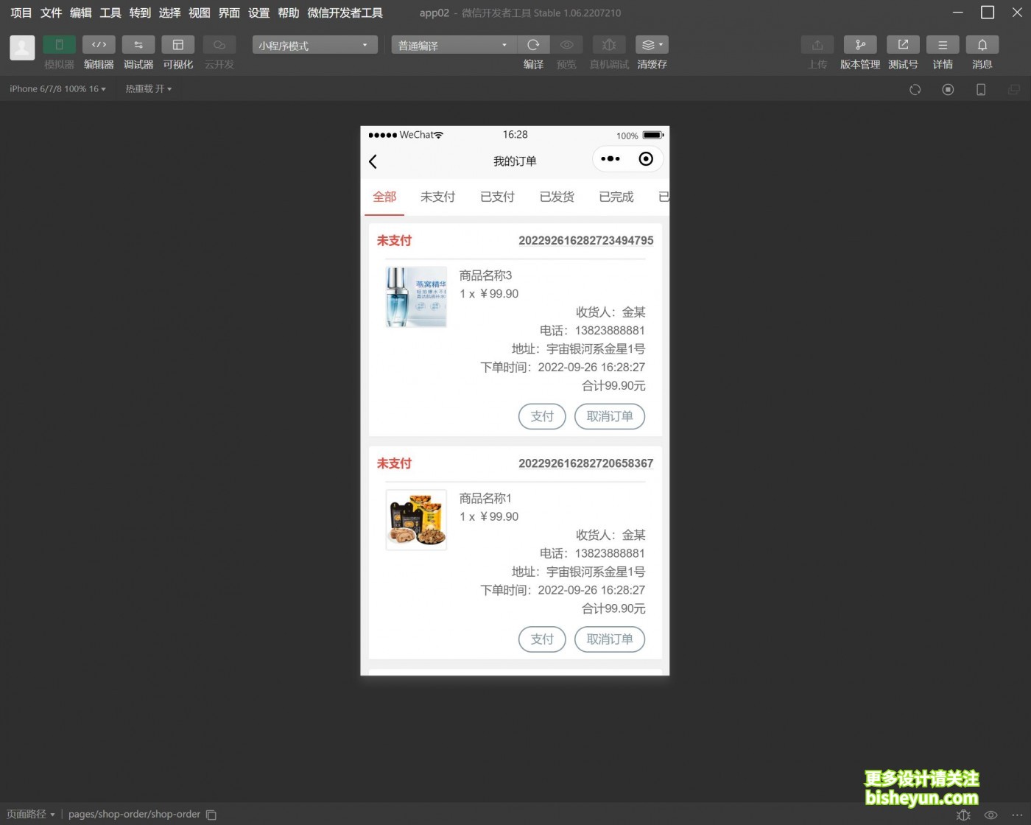The height and width of the screenshot is (825, 1031).
Task: Open the mini program capsule more-options dots
Action: [x=610, y=159]
